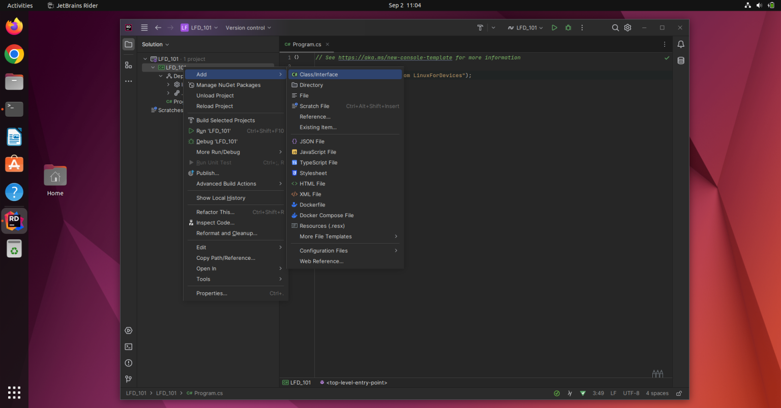Image resolution: width=781 pixels, height=408 pixels.
Task: Open the Git tool window icon in the bottom-left
Action: (x=128, y=379)
